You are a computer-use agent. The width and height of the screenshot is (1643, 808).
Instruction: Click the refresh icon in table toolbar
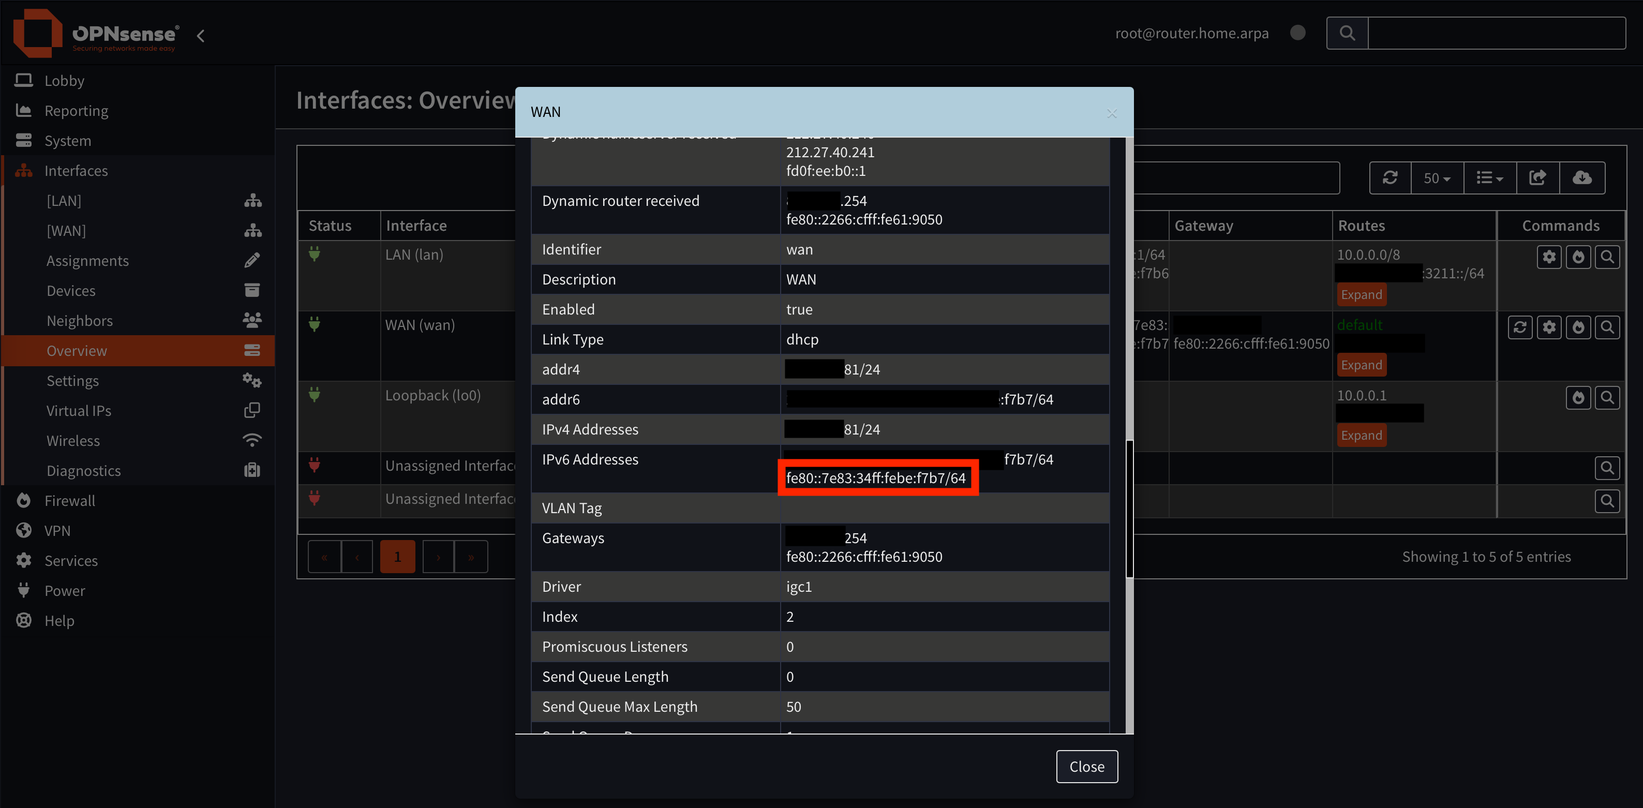tap(1390, 178)
